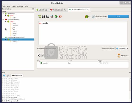Click the key icon beside hello
132x103 pixels.
pos(11,24)
